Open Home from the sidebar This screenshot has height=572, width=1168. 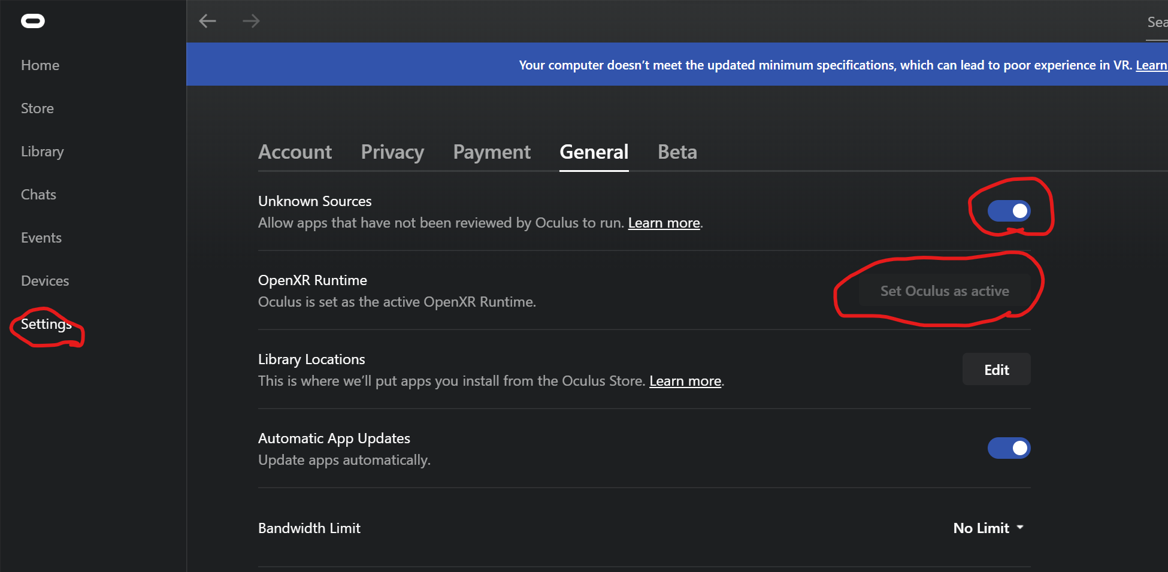click(40, 65)
